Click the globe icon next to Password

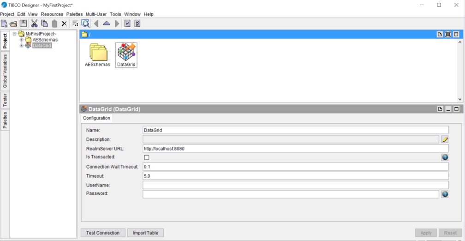click(445, 194)
